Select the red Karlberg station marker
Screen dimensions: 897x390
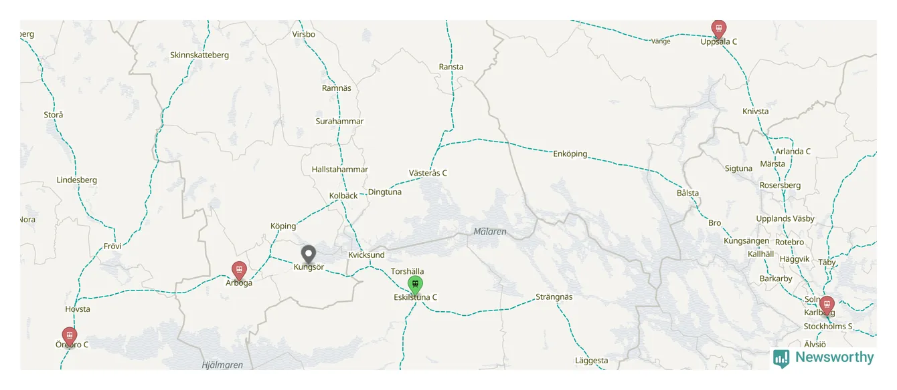(827, 305)
